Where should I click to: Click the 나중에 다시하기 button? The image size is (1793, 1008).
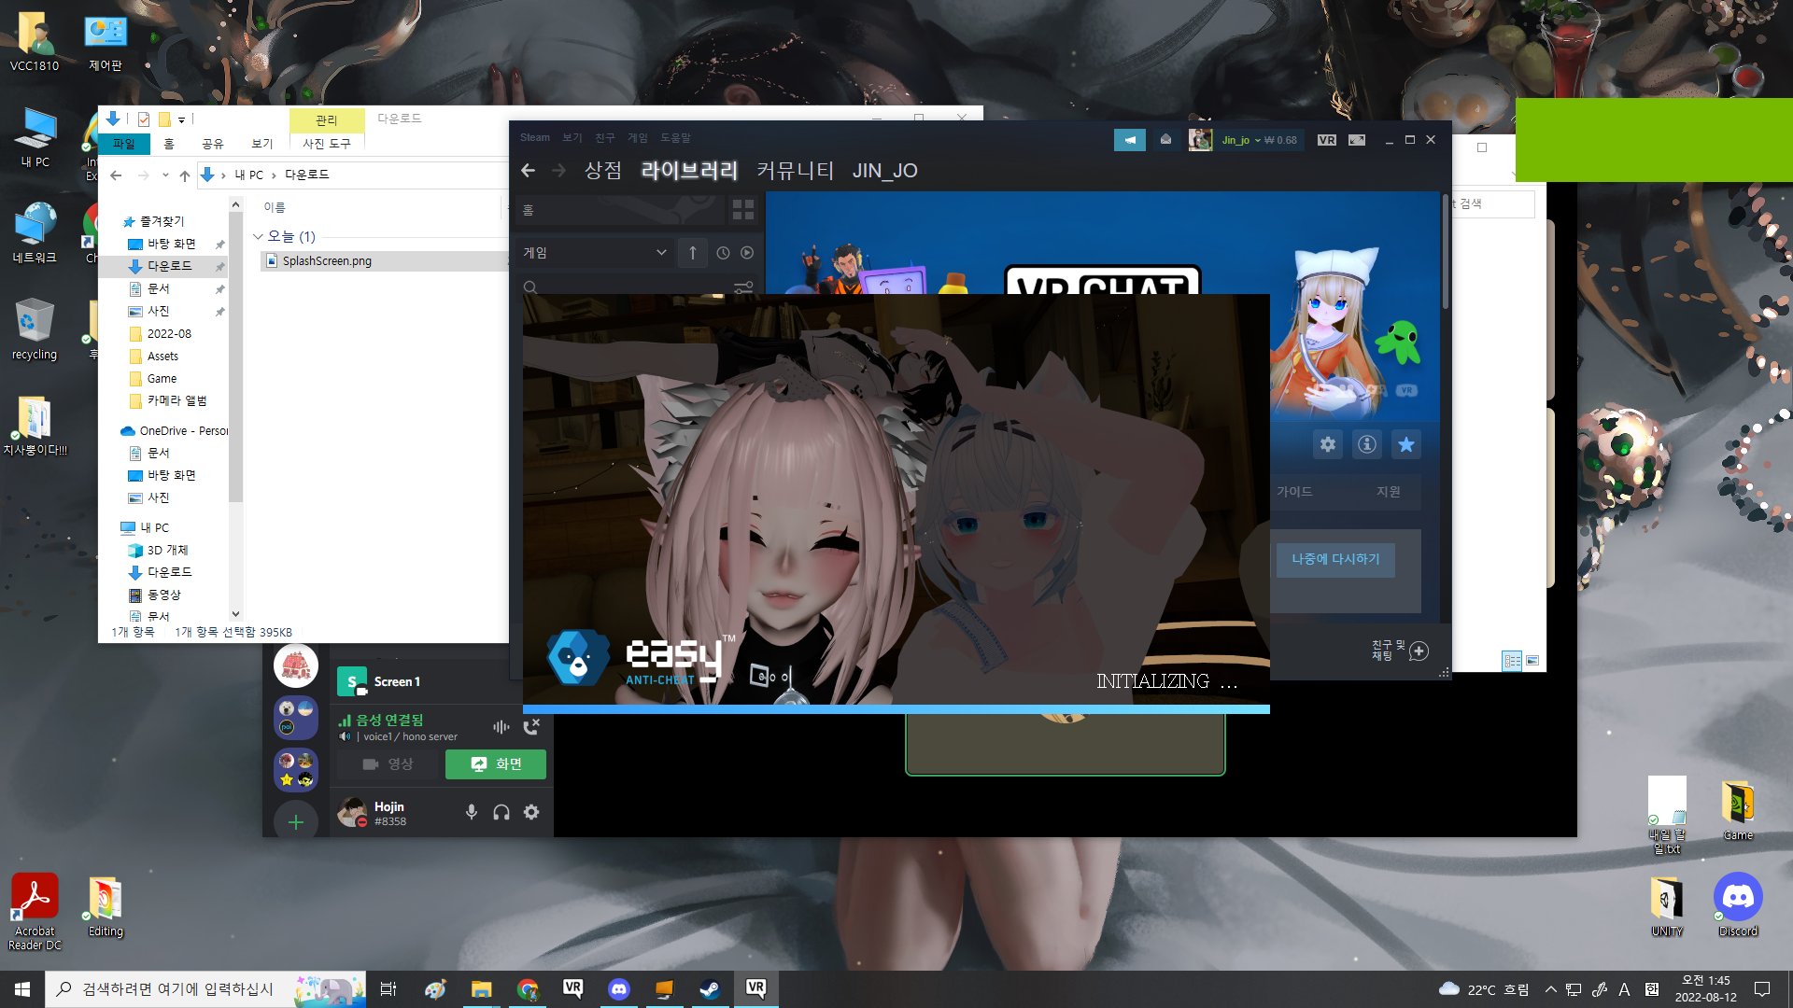tap(1335, 559)
